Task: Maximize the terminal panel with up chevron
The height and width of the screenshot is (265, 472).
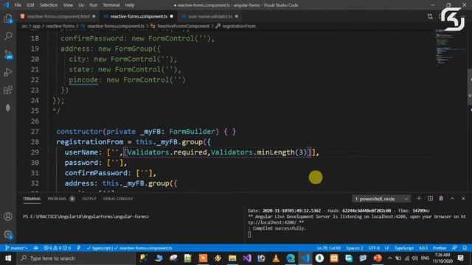Action: tap(452, 199)
